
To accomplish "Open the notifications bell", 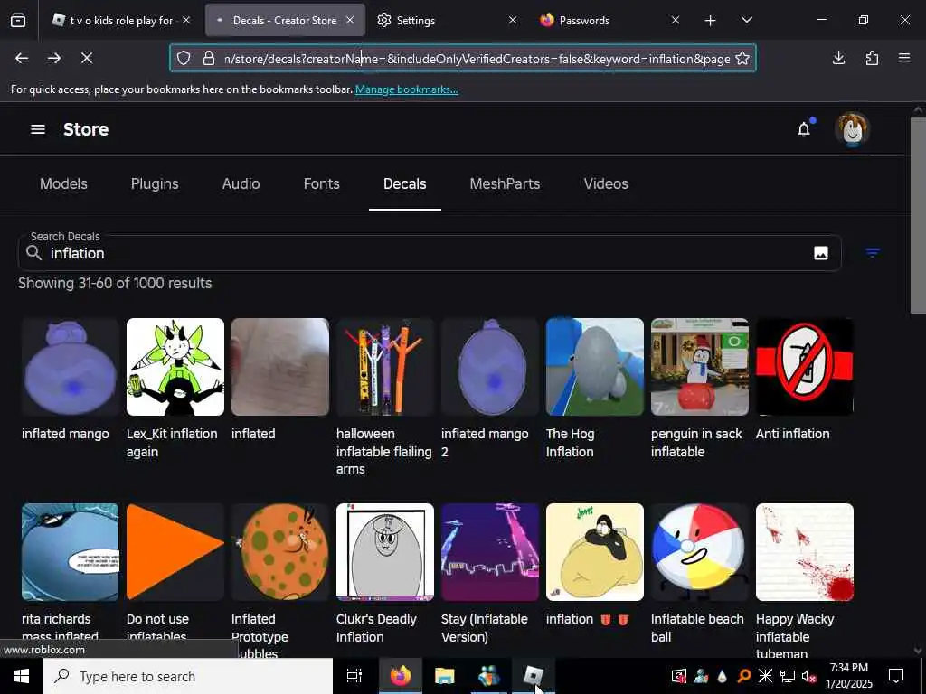I will tap(804, 129).
